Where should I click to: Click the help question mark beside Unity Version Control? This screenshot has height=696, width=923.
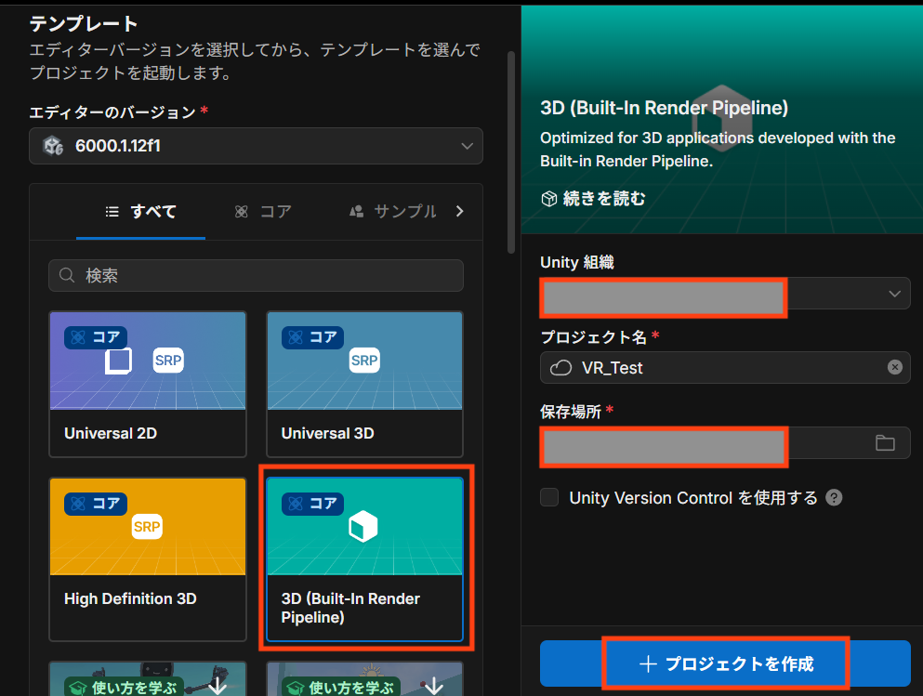834,497
